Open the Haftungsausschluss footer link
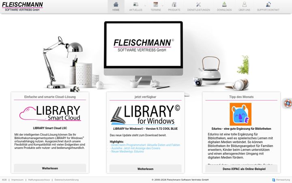This screenshot has width=292, height=183. pyautogui.click(x=39, y=180)
